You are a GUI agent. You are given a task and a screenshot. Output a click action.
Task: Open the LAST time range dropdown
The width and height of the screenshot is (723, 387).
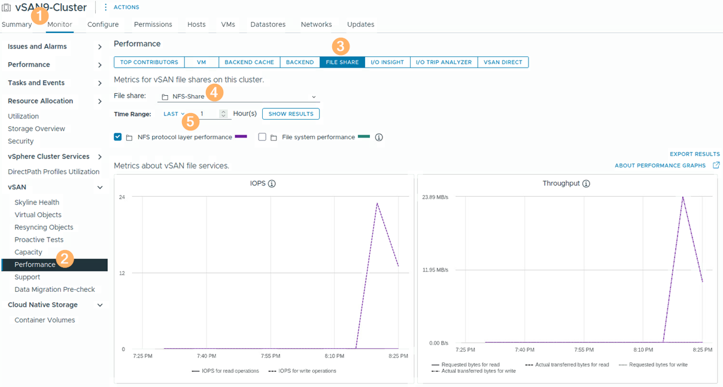point(174,114)
